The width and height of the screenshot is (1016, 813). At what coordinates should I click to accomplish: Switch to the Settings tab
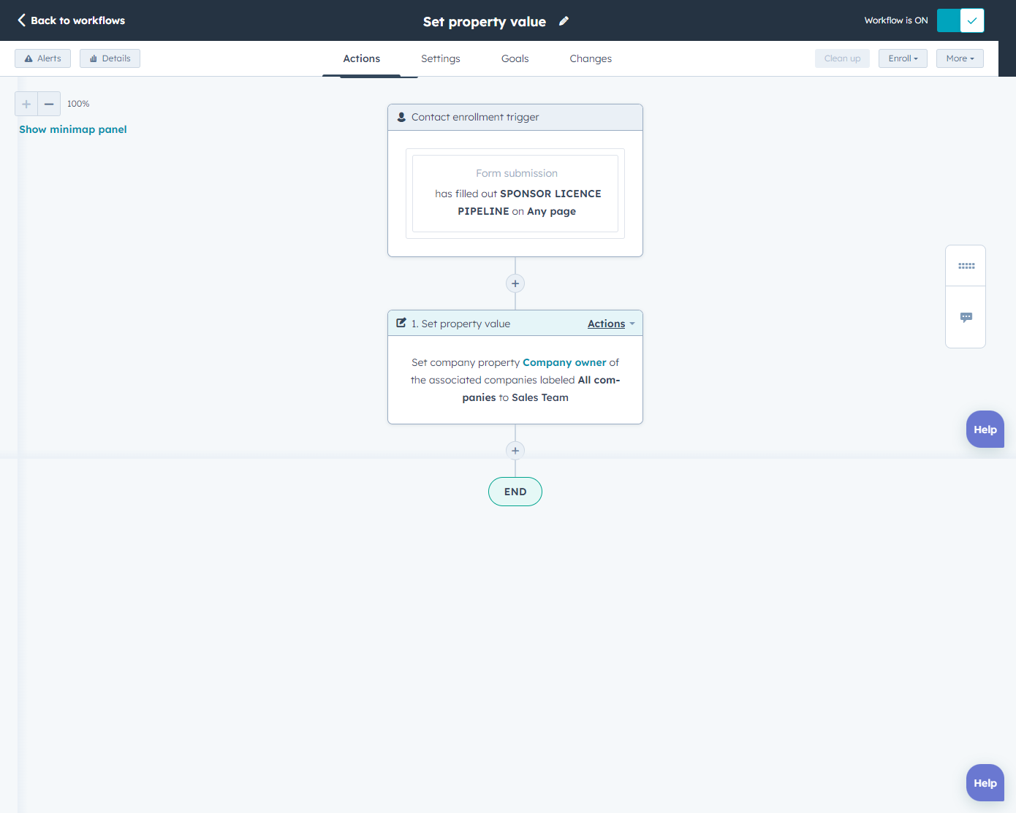click(441, 58)
